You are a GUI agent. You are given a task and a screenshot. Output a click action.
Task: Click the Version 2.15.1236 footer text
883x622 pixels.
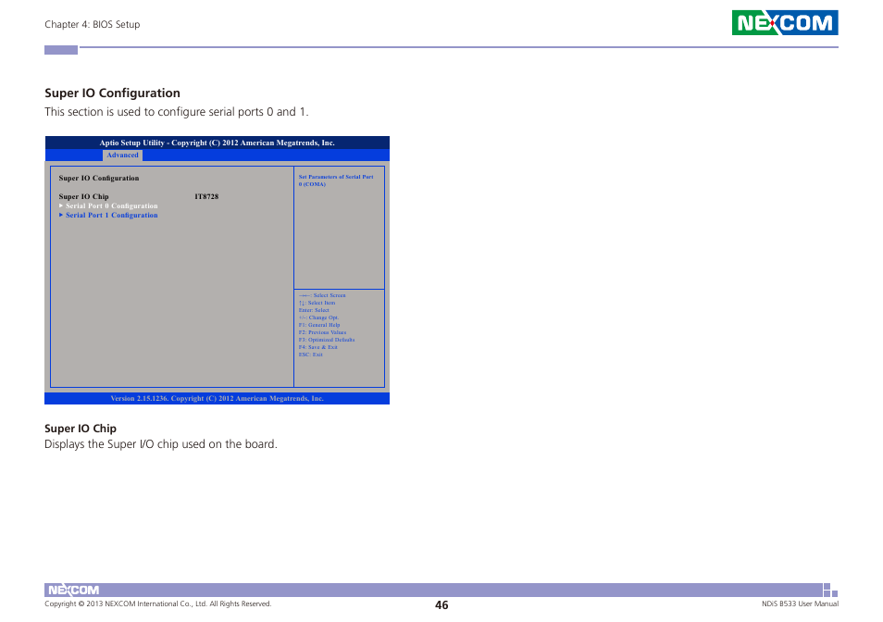pyautogui.click(x=217, y=399)
